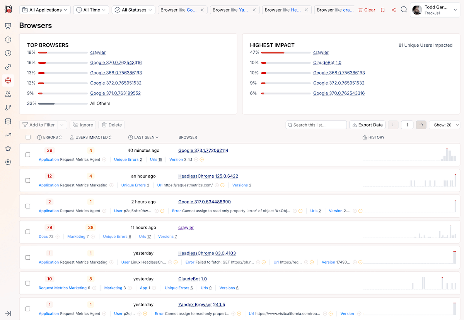Click the 33% All Others bar
Screen dimensions: 464x320
(63, 103)
